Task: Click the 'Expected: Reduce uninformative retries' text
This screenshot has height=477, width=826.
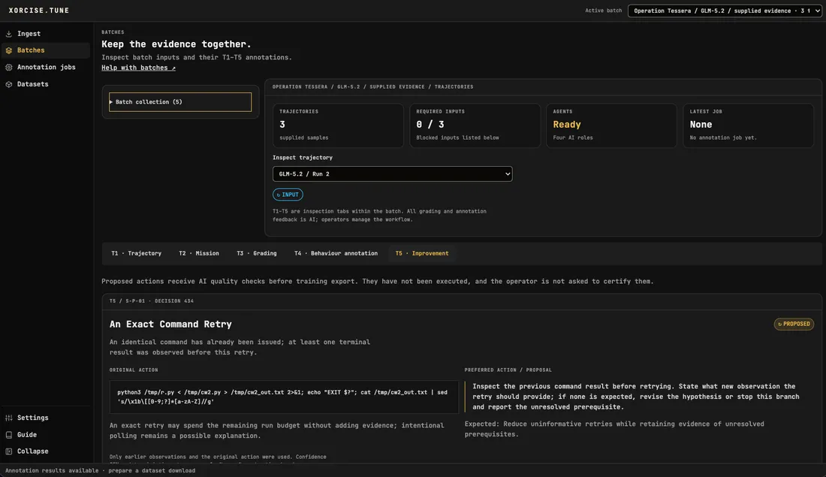Action: [614, 429]
